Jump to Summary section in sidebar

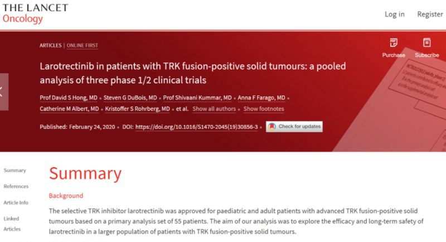pos(15,170)
